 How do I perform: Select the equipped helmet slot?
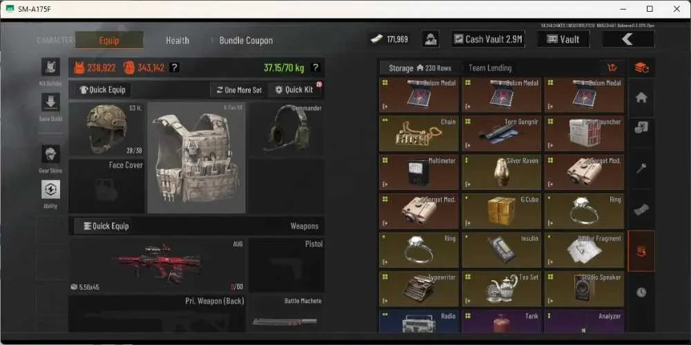(106, 129)
